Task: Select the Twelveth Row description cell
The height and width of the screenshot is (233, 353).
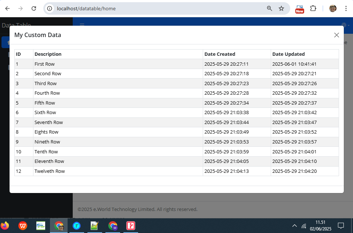Action: pyautogui.click(x=118, y=171)
